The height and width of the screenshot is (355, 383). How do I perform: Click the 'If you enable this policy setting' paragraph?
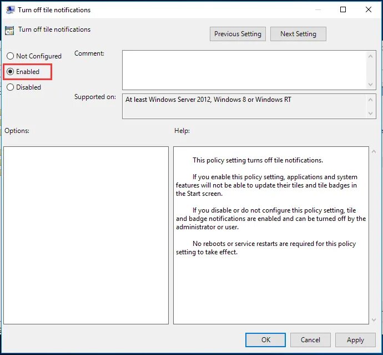point(266,185)
